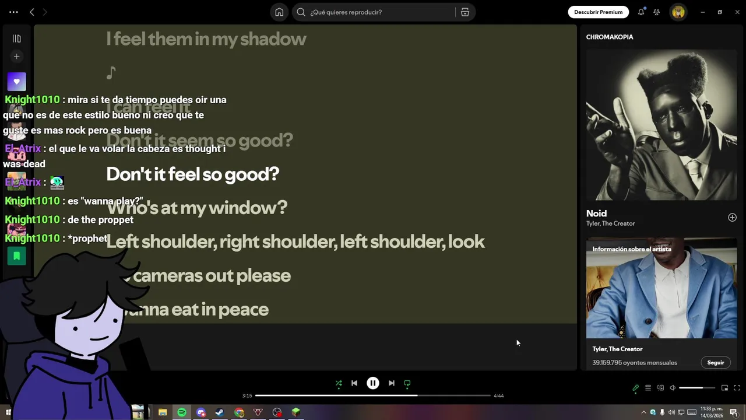
Task: Open the Windows Start menu
Action: point(8,412)
